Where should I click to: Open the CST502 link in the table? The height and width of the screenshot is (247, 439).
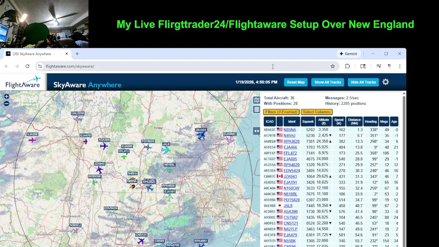point(290,217)
